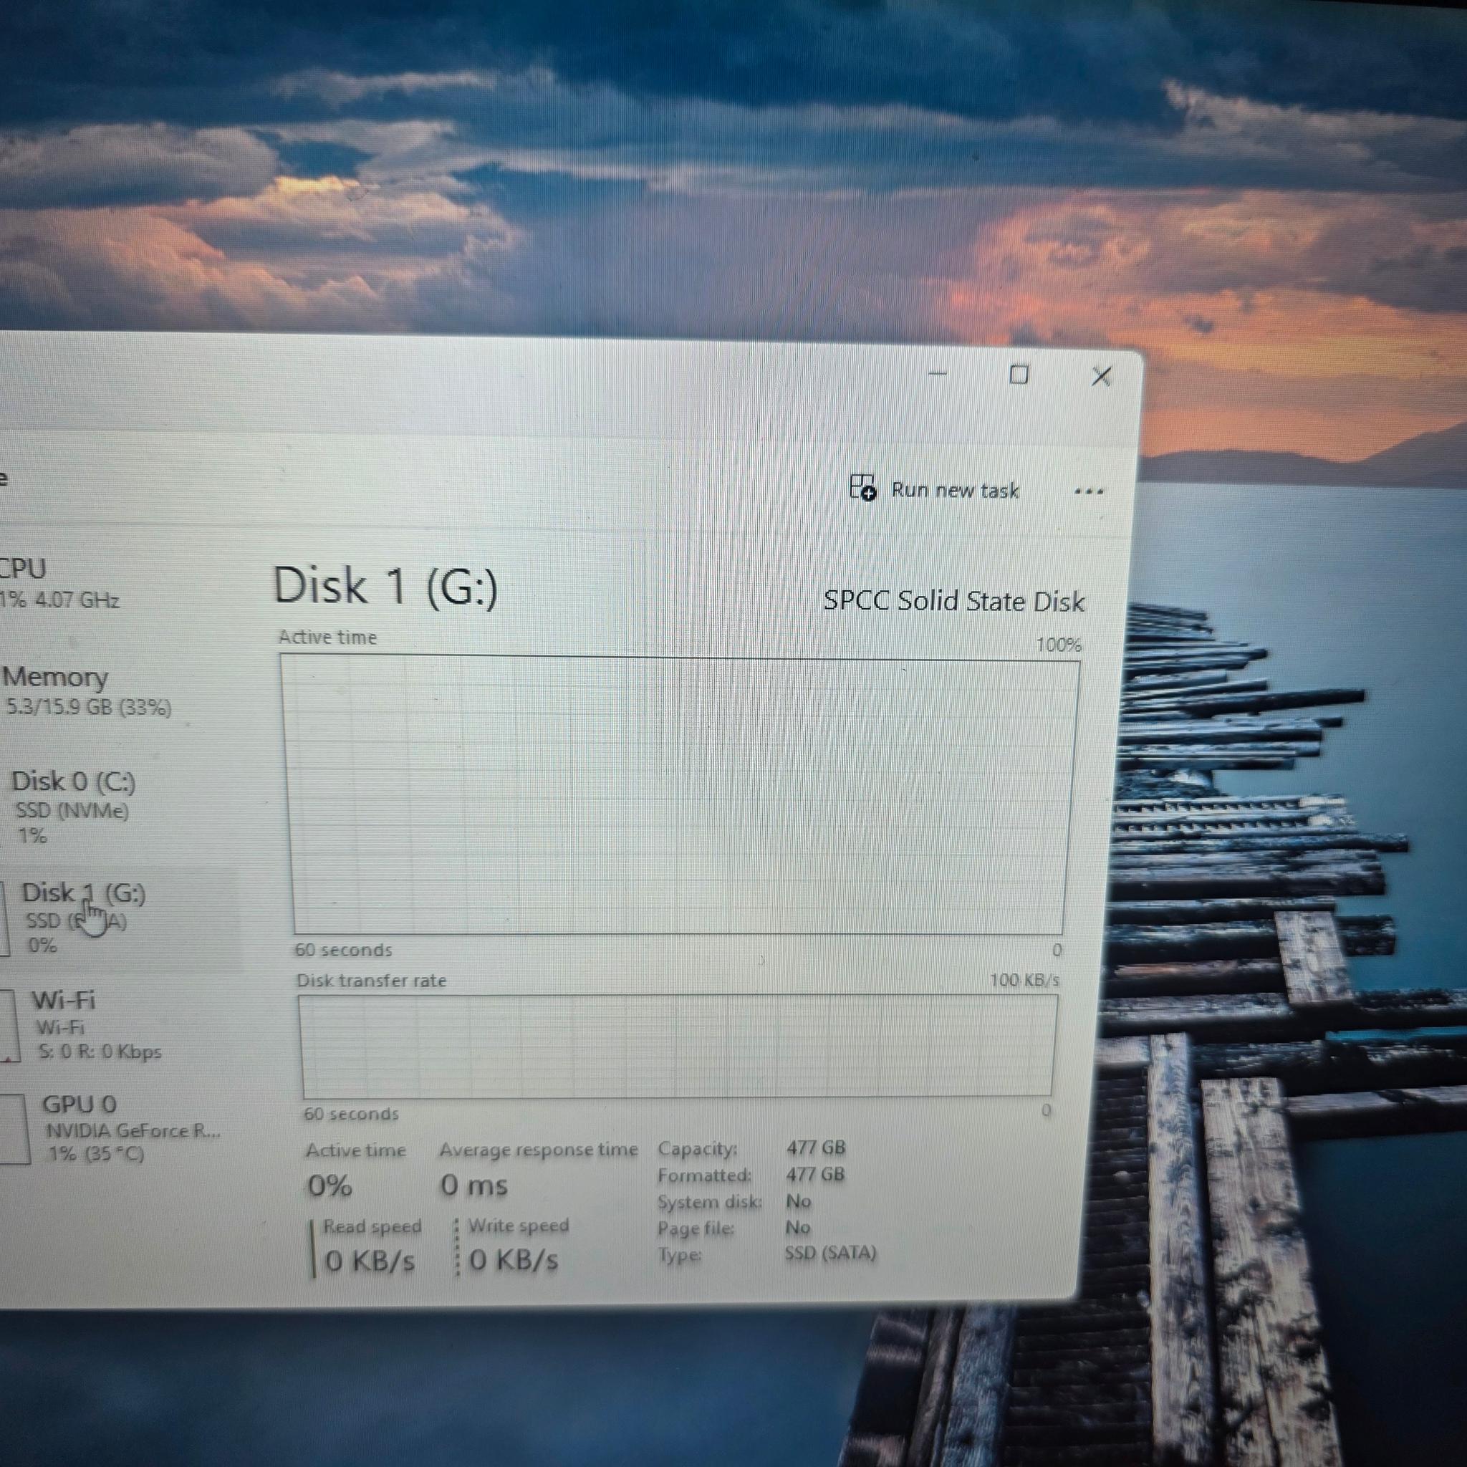Click the Type SSD (SATA) value
This screenshot has height=1467, width=1467.
830,1253
